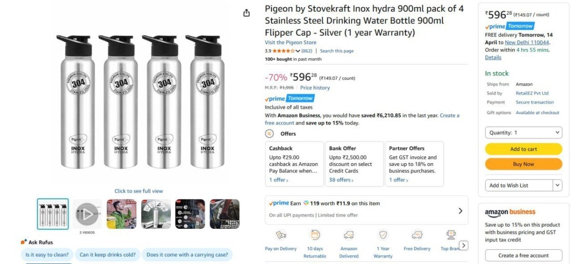Expand the Add to Wish List arrow
This screenshot has height=264, width=571.
[x=557, y=186]
